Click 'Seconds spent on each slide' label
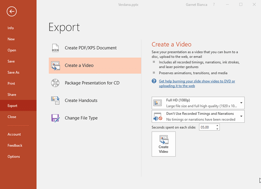This screenshot has width=261, height=189. (174, 127)
